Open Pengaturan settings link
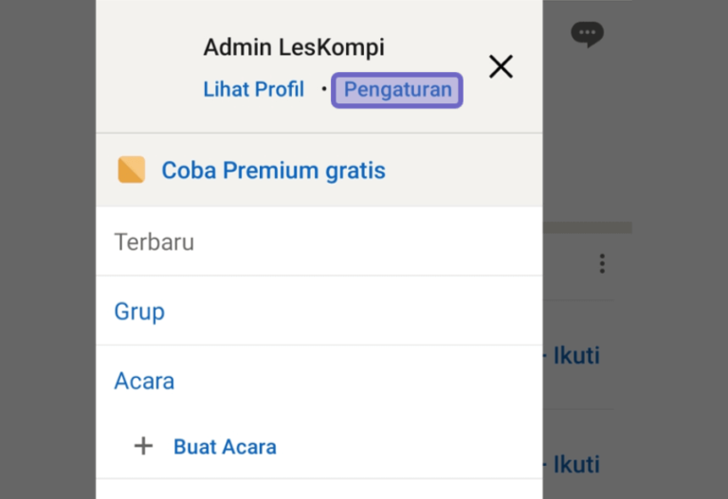Viewport: 728px width, 499px height. (x=397, y=90)
